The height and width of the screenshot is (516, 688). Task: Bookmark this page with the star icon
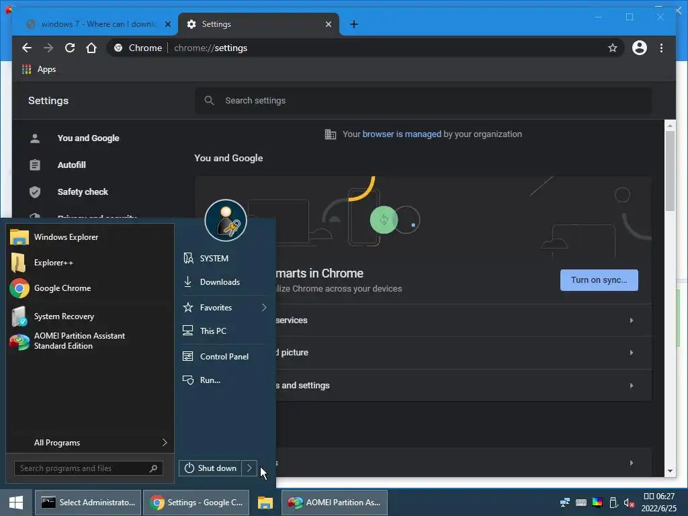tap(613, 48)
